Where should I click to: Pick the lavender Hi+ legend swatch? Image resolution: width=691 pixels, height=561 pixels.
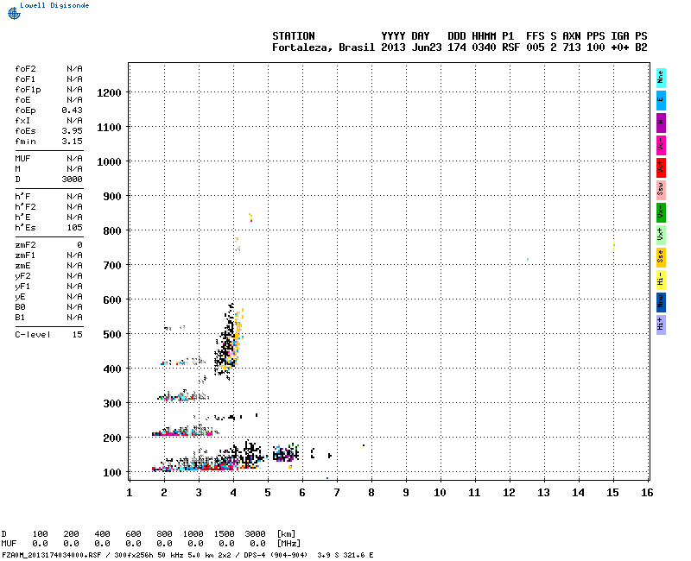click(661, 325)
